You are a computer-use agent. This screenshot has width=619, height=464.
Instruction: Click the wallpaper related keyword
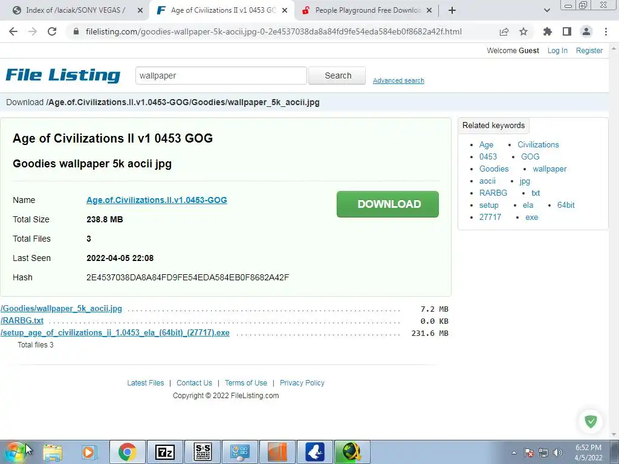[549, 169]
